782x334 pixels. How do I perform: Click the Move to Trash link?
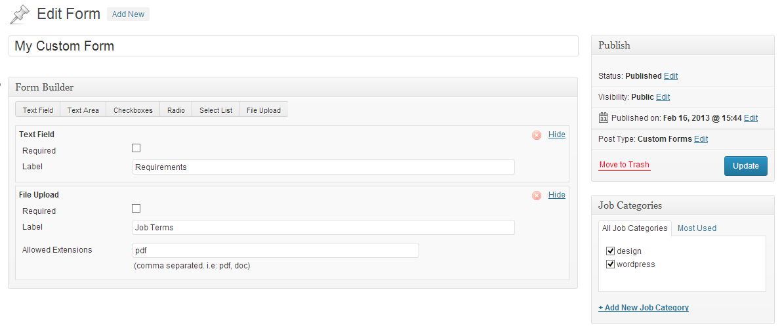click(x=625, y=165)
